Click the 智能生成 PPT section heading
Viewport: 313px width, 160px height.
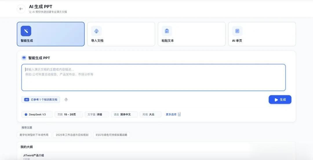39,58
